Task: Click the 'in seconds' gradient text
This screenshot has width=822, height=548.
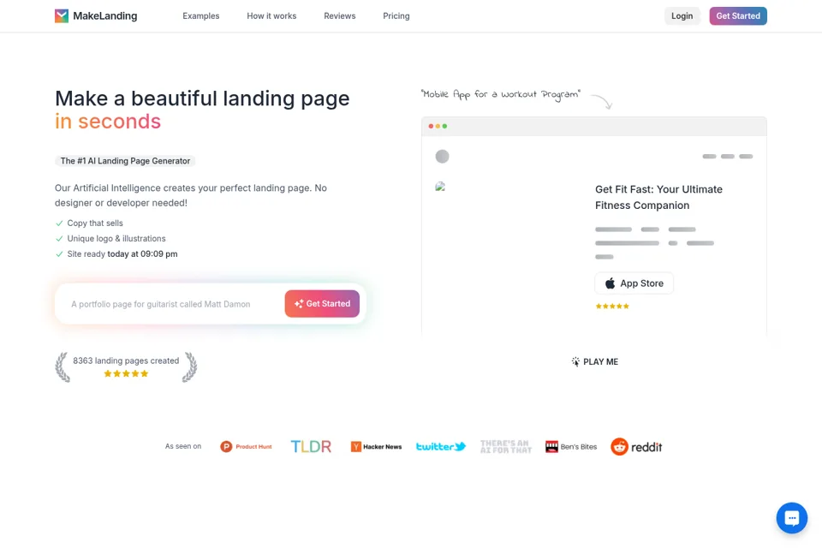Action: point(108,121)
